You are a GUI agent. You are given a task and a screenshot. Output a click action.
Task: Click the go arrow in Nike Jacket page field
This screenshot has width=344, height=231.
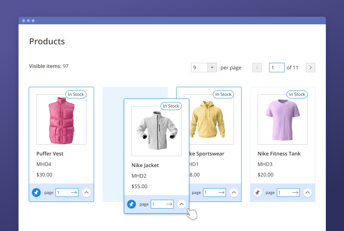coord(169,204)
